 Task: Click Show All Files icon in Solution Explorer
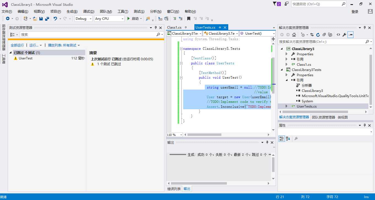pos(330,35)
